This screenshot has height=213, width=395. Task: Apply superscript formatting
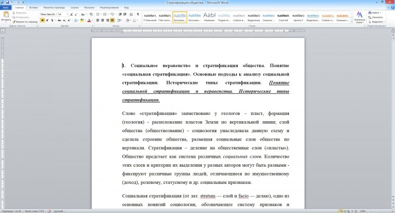click(69, 20)
